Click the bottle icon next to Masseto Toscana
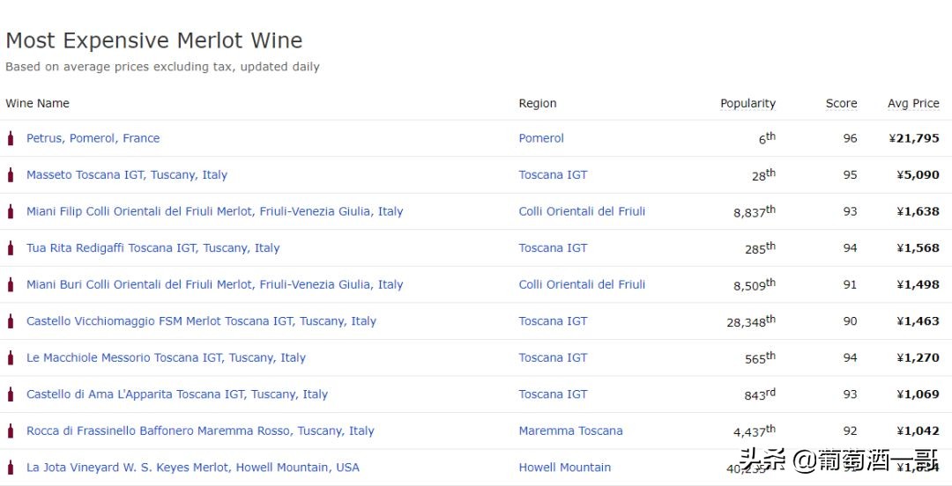The height and width of the screenshot is (486, 952). point(11,175)
